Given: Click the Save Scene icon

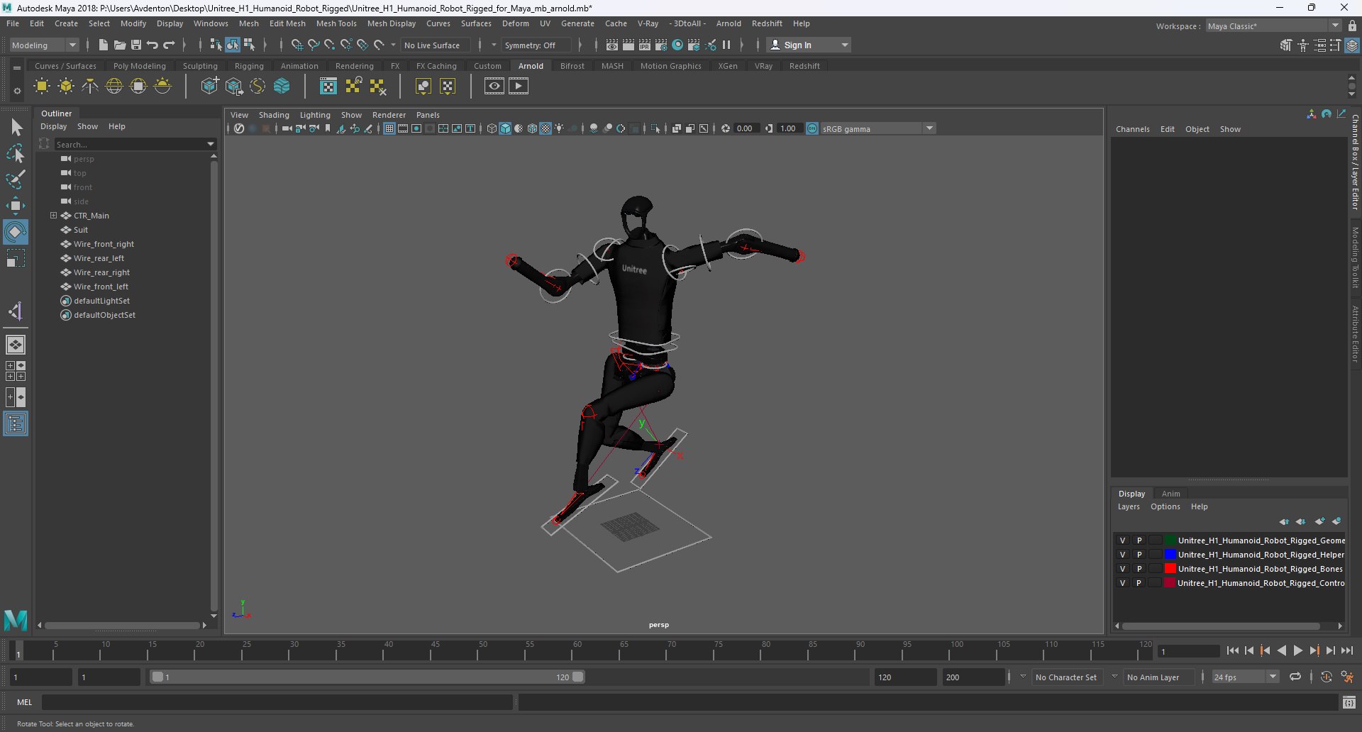Looking at the screenshot, I should [x=135, y=45].
